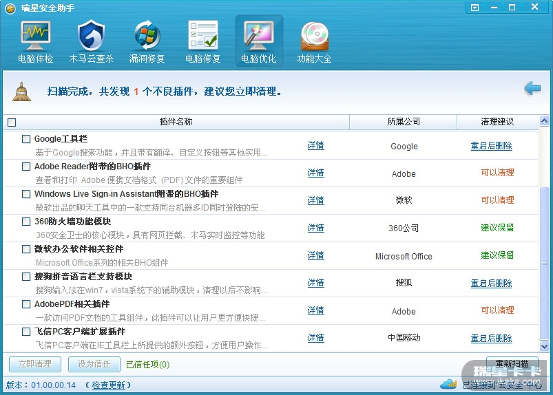Click 重启后删除 link for 搜狗 row
The height and width of the screenshot is (395, 553).
pos(491,283)
